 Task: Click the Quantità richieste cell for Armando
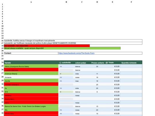[131, 77]
